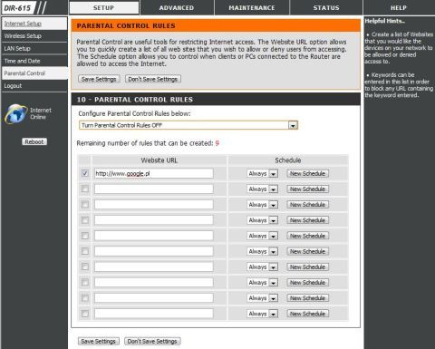Switch to the SETUP tab
Screen dimensions: 435x349
(104, 8)
